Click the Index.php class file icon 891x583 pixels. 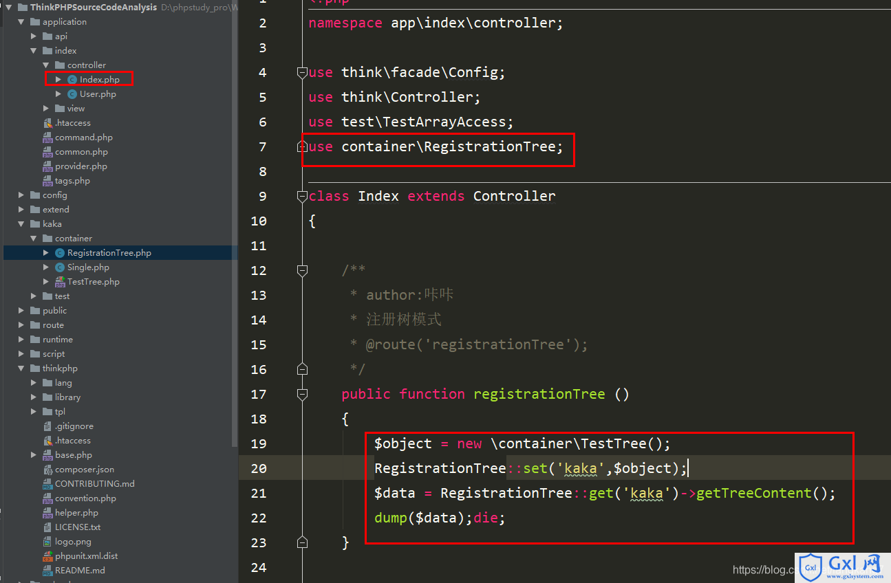point(72,80)
